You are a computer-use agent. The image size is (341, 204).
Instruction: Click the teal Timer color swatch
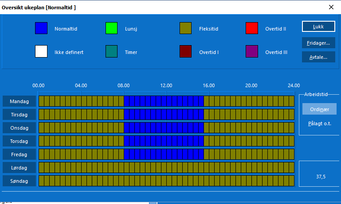click(x=111, y=51)
